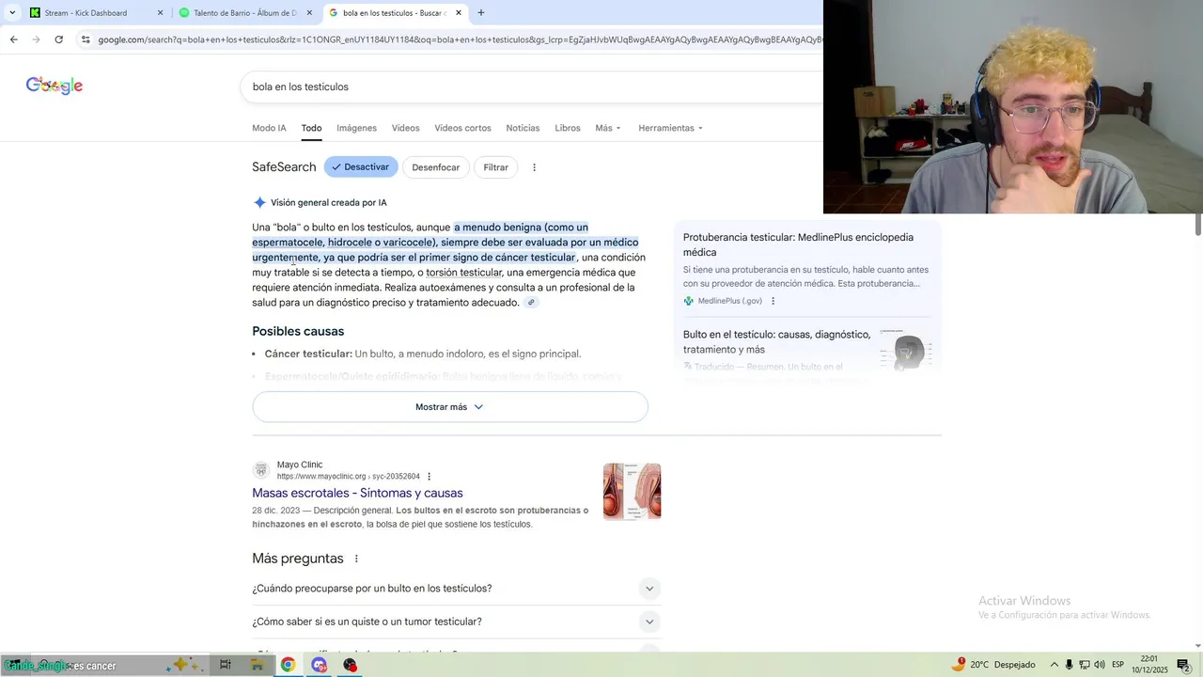Image resolution: width=1203 pixels, height=677 pixels.
Task: Open Task View on the taskbar
Action: 226,665
